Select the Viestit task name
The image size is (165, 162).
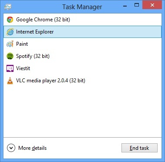23,68
